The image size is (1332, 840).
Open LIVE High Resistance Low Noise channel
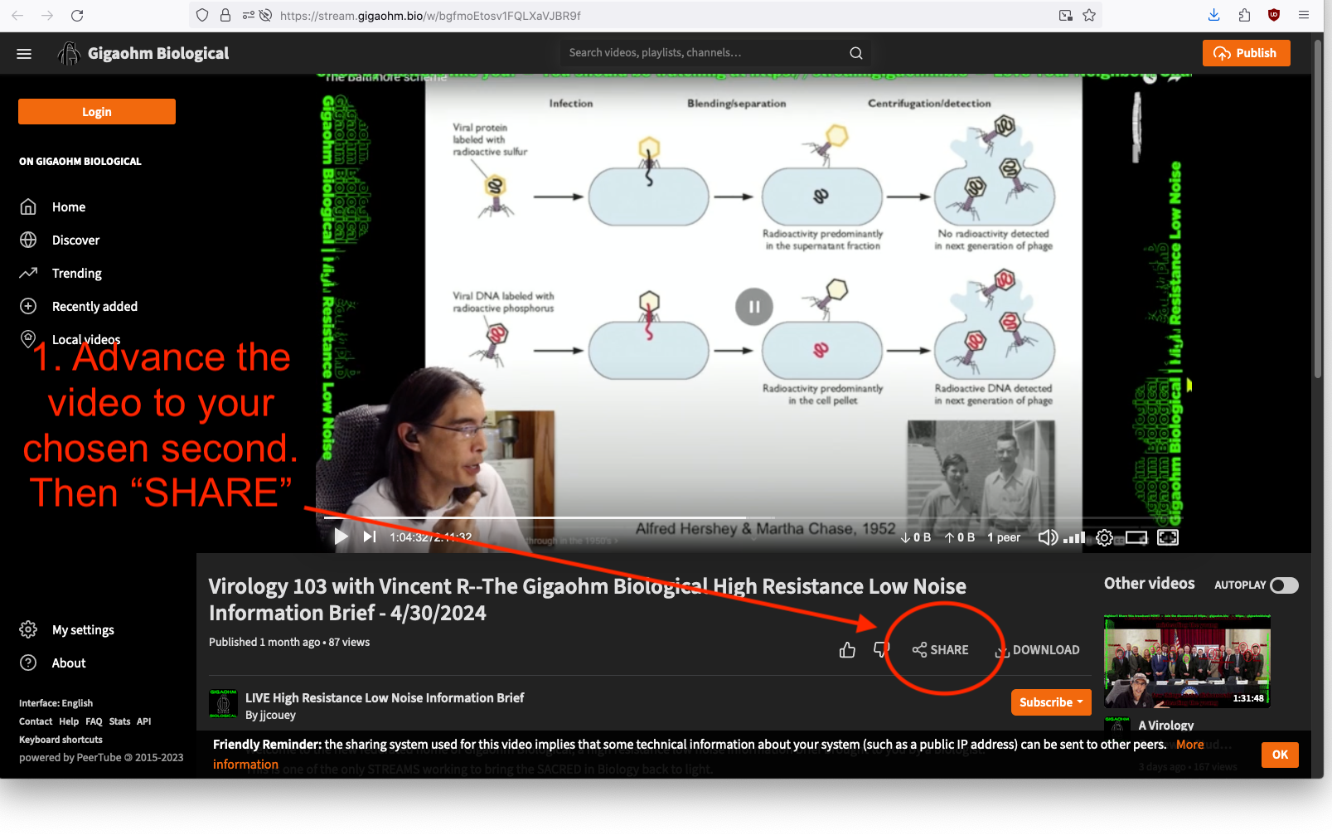pos(385,698)
